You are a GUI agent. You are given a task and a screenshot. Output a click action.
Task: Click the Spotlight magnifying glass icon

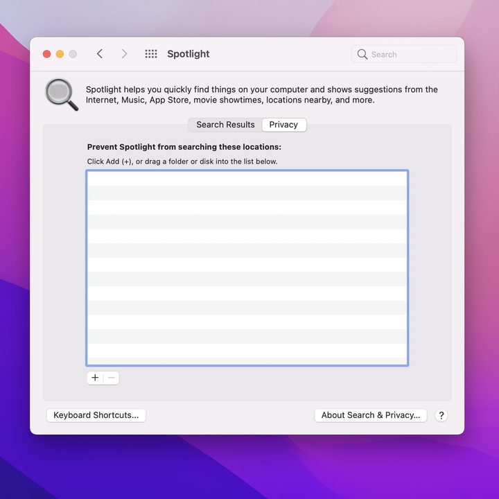(x=62, y=94)
